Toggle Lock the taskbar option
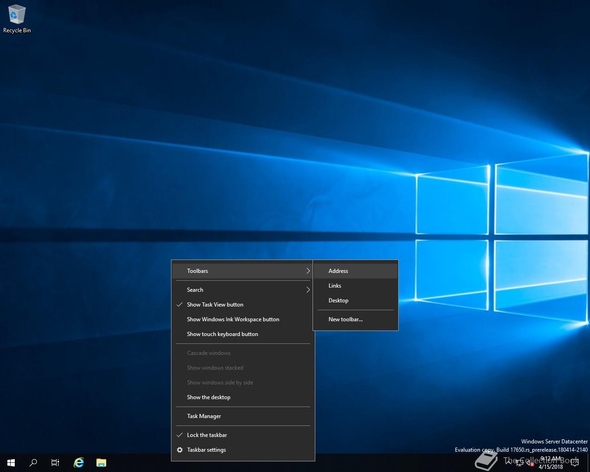 pos(243,435)
